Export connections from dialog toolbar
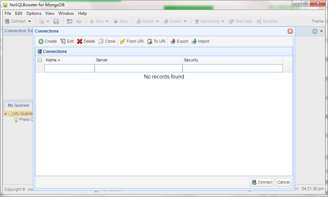This screenshot has height=197, width=328. pos(179,41)
